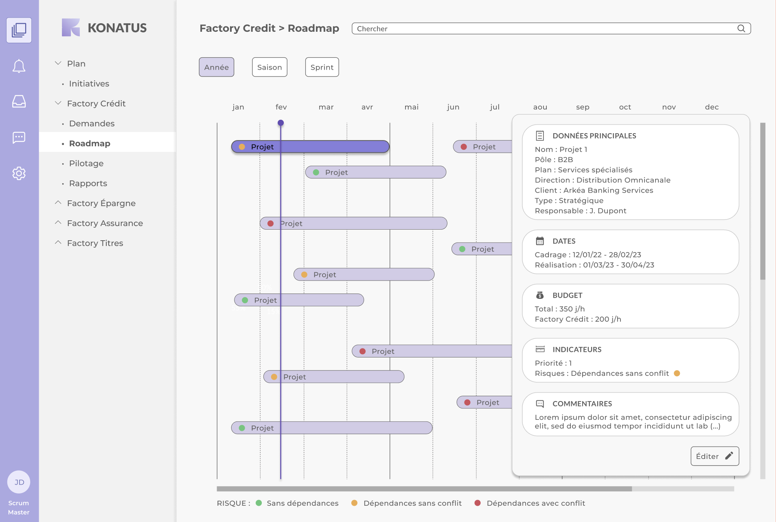This screenshot has width=776, height=522.
Task: Click the Données principales document icon
Action: (540, 136)
